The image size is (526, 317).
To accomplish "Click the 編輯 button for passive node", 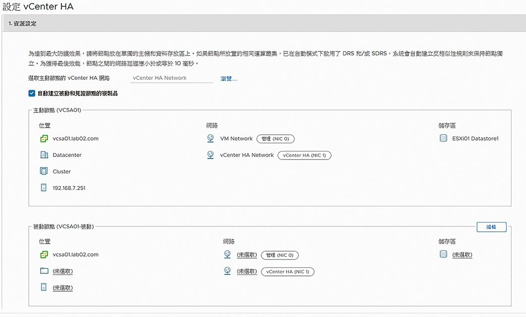I will (491, 227).
